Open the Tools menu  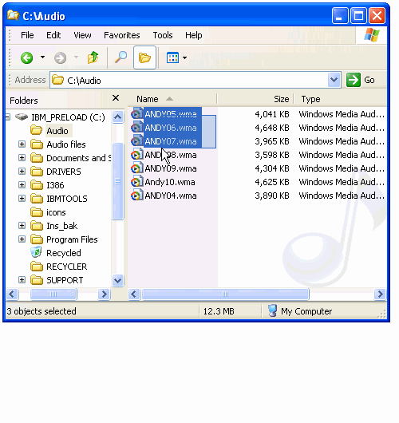[x=163, y=35]
